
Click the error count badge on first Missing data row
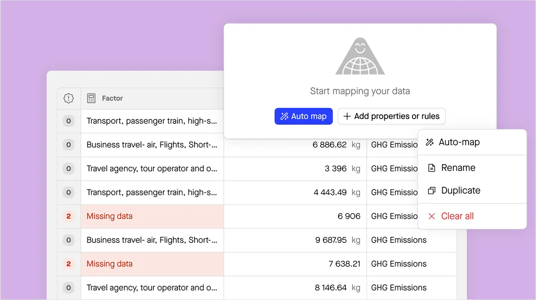coord(69,216)
